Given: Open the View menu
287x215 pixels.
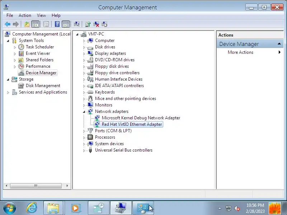Looking at the screenshot, I should (x=41, y=15).
